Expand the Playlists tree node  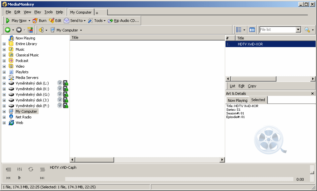[4, 72]
